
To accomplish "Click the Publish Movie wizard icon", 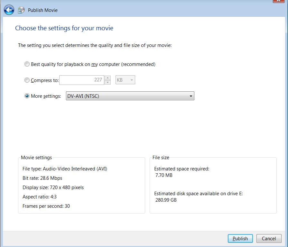I will click(21, 10).
